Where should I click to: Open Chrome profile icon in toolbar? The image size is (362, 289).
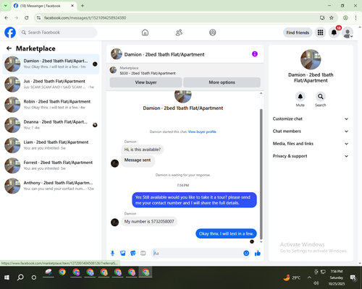(345, 18)
